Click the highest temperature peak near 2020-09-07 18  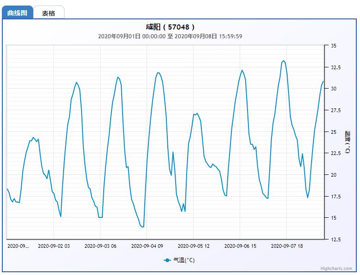click(283, 61)
